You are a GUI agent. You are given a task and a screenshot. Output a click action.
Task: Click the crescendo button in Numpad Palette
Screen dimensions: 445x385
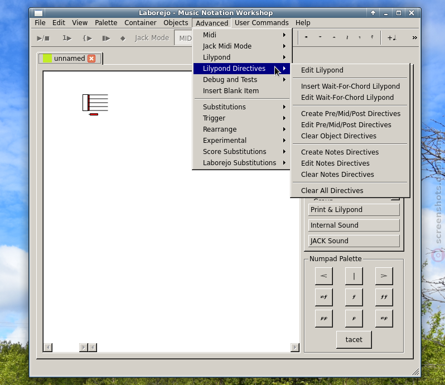pyautogui.click(x=324, y=276)
